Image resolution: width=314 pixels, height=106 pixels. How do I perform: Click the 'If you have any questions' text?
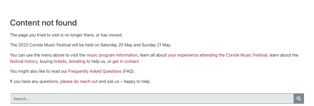click(x=35, y=82)
